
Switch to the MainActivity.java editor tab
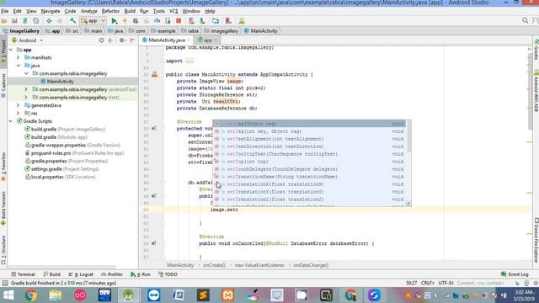tap(167, 40)
